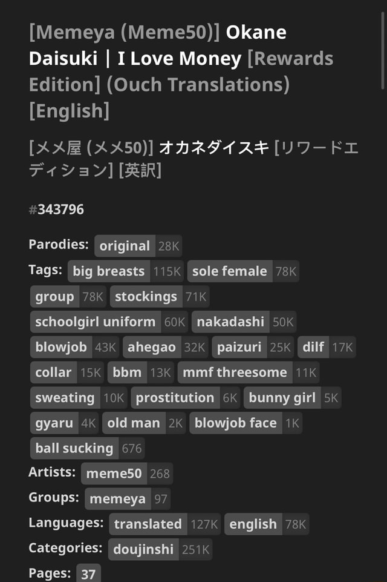The width and height of the screenshot is (387, 582).
Task: Browse the 'stockings' tag
Action: pos(145,297)
